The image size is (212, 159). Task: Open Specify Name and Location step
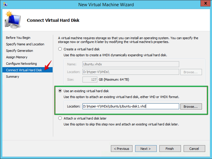(25, 44)
